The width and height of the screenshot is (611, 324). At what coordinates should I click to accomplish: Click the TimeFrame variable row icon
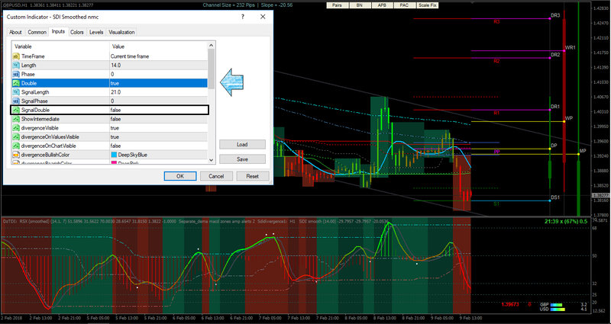tap(15, 56)
